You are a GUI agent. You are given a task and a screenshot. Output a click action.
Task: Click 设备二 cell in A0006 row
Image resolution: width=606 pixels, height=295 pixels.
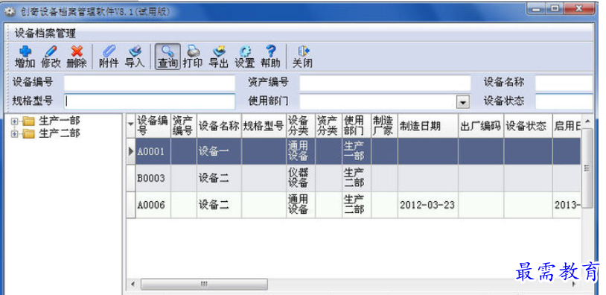click(219, 205)
